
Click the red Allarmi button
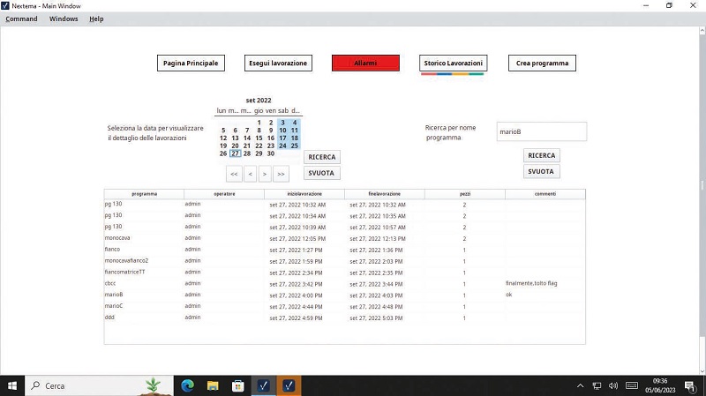tap(365, 63)
